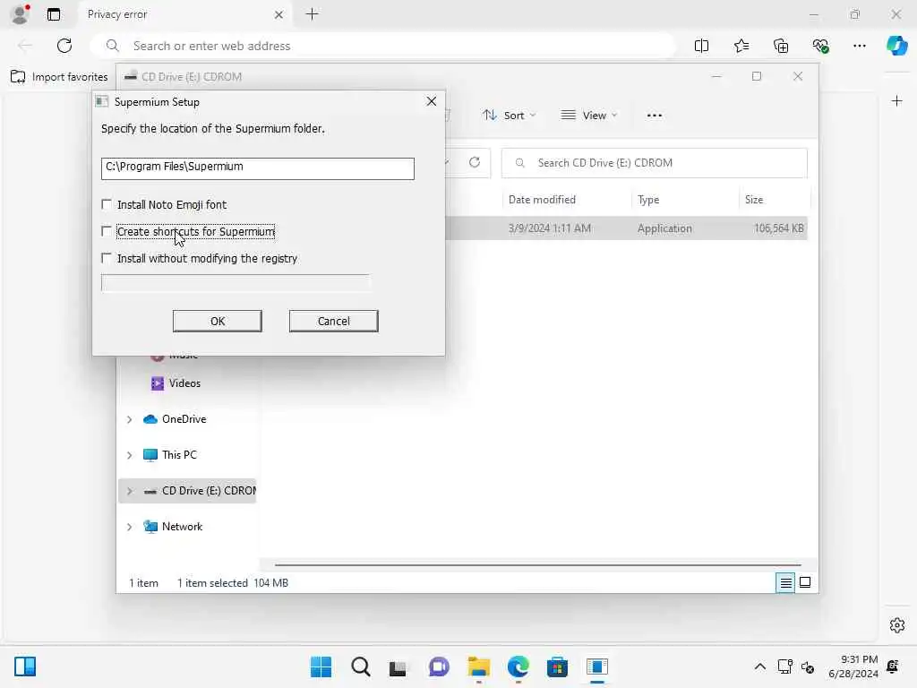Click the 3/9/2024 1:11 AM date cell
917x688 pixels.
point(549,228)
